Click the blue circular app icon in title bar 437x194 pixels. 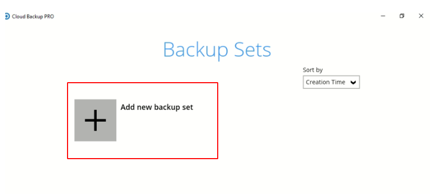click(7, 17)
